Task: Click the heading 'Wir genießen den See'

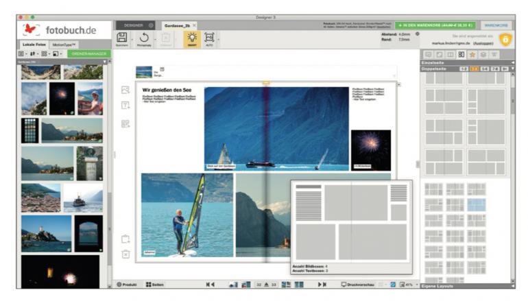Action: (167, 90)
